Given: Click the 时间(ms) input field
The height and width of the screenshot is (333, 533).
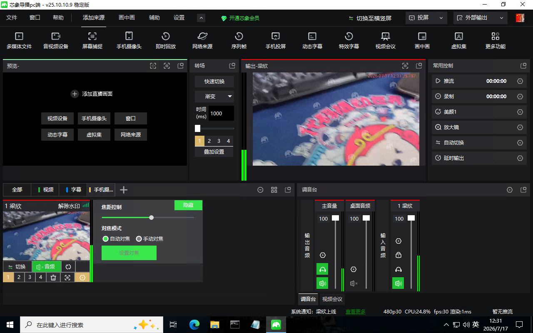Looking at the screenshot, I should click(221, 113).
